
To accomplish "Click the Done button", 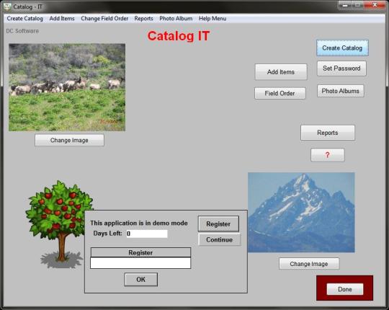I will click(x=345, y=289).
